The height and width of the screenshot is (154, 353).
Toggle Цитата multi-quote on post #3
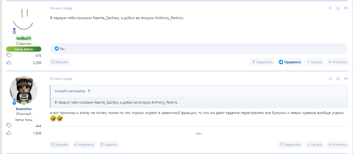point(314,62)
